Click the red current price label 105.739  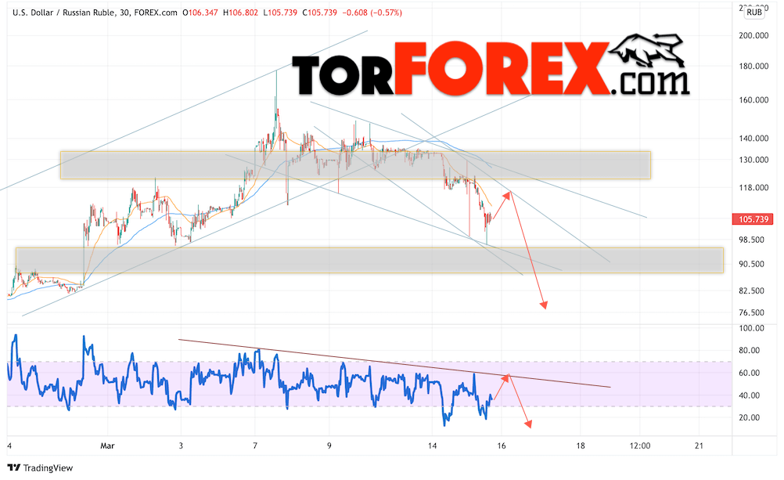(x=753, y=220)
